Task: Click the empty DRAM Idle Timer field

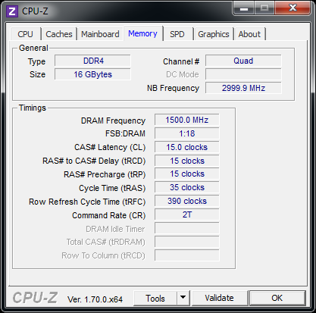Action: [x=187, y=228]
